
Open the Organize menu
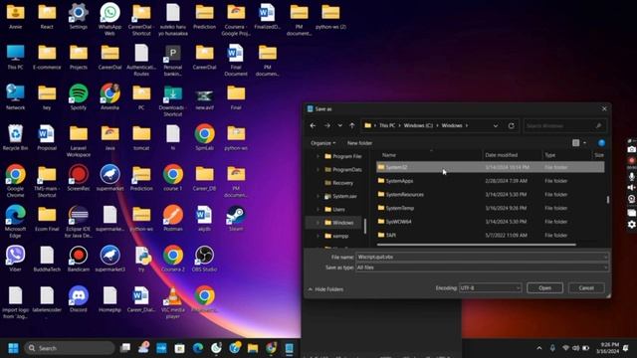pos(322,143)
